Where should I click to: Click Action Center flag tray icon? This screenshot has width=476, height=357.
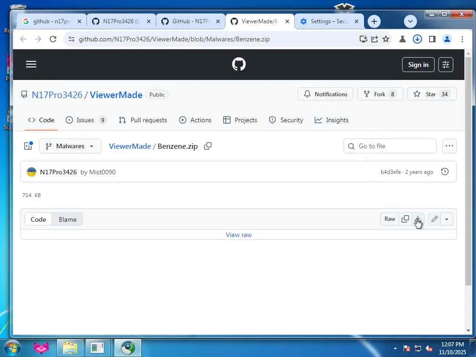click(407, 348)
